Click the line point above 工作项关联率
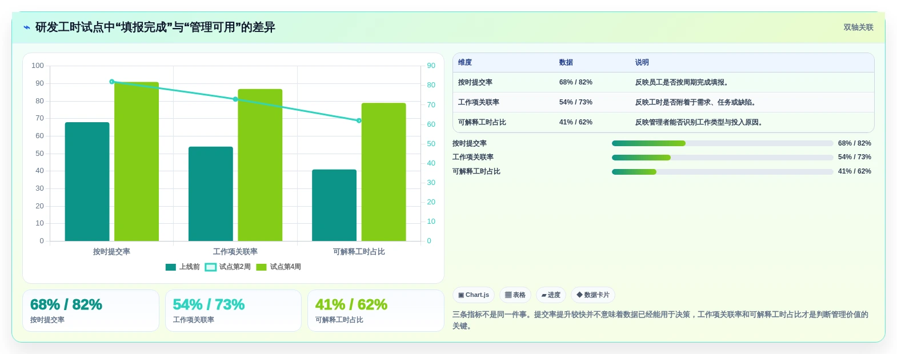 point(235,99)
